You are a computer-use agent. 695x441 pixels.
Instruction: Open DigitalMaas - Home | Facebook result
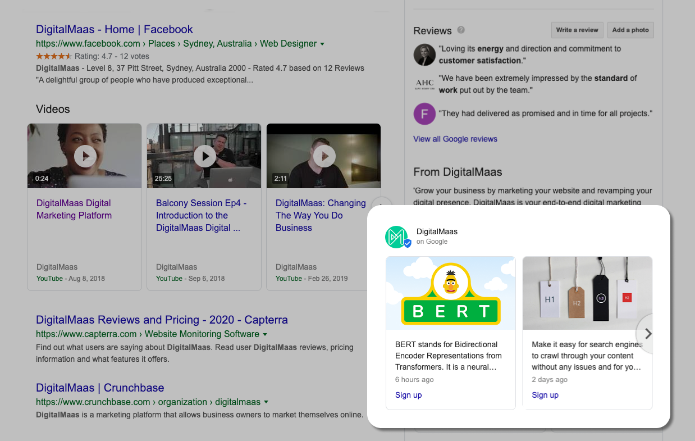tap(115, 29)
